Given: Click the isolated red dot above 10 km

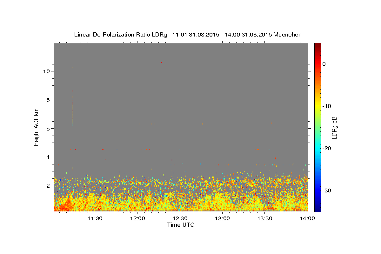Looking at the screenshot, I should 161,63.
